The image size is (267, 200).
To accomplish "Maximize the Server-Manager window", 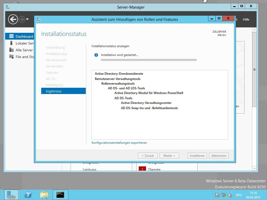I will pos(241,6).
